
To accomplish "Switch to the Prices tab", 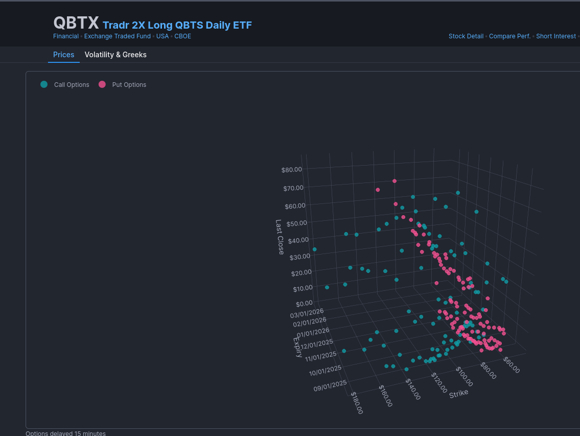I will click(x=64, y=55).
